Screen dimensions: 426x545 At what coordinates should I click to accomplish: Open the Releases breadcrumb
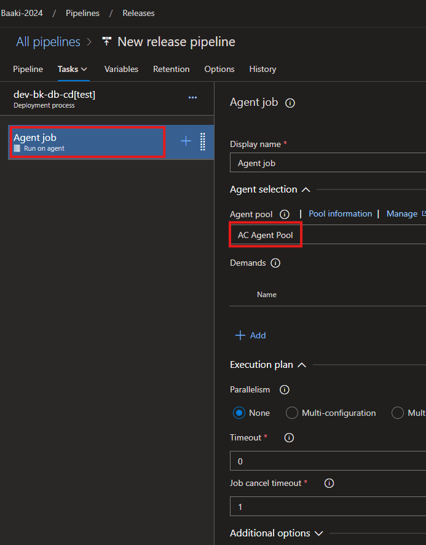pyautogui.click(x=139, y=13)
